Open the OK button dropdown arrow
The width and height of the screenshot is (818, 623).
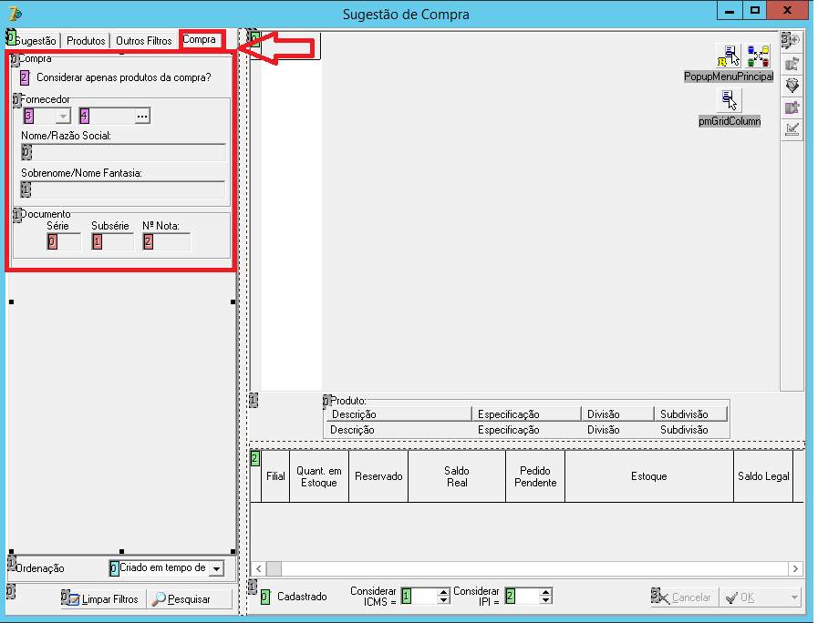tap(794, 597)
